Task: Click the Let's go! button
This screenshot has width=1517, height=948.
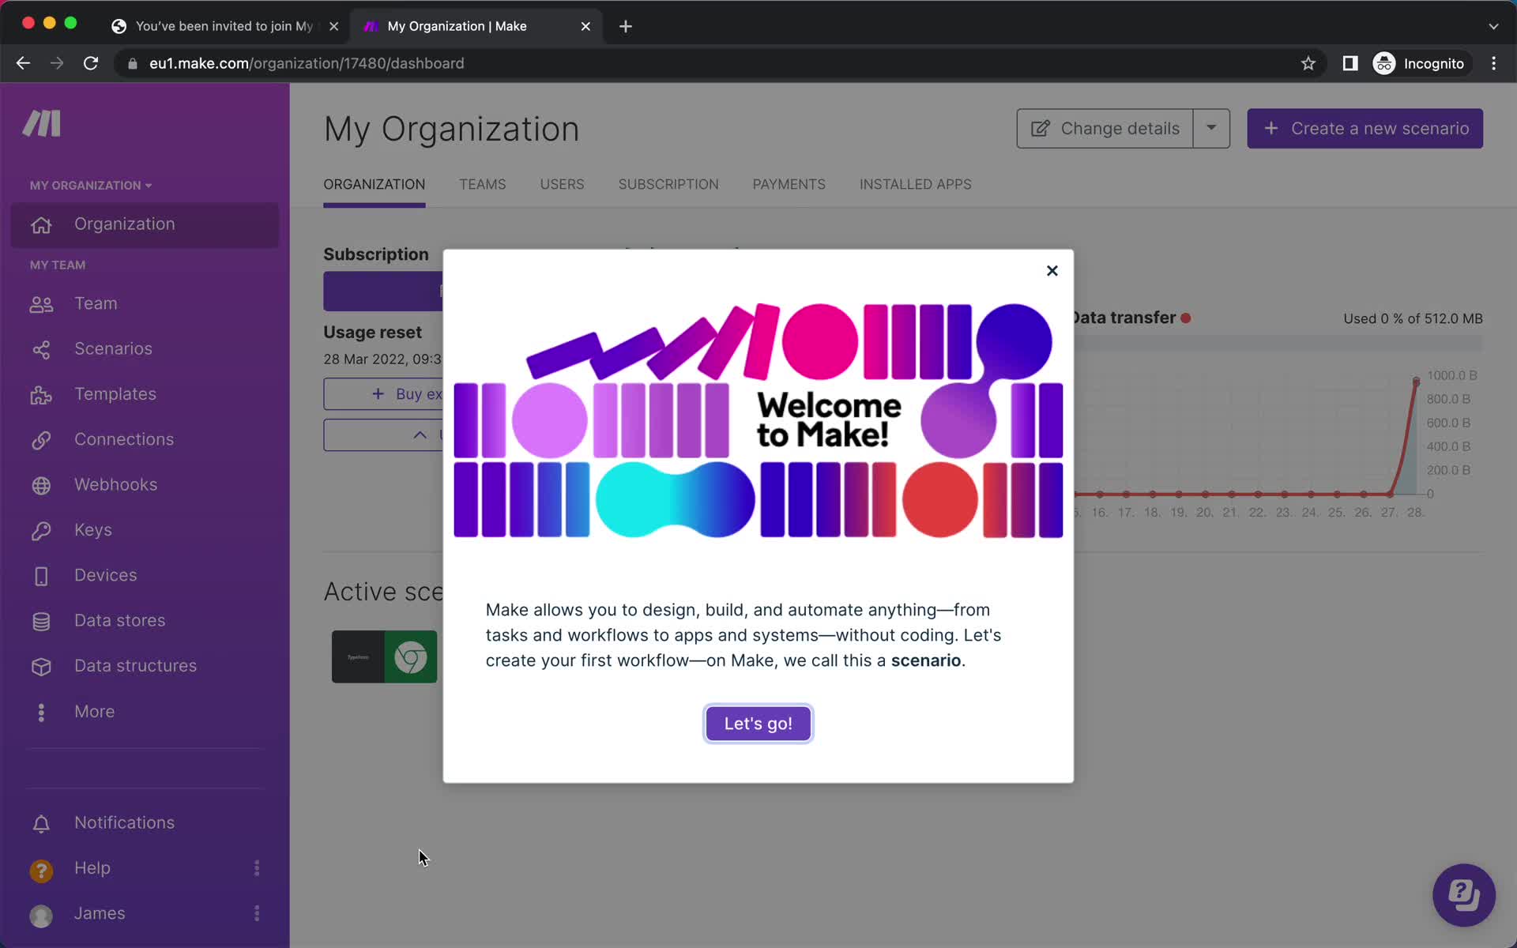Action: (x=758, y=724)
